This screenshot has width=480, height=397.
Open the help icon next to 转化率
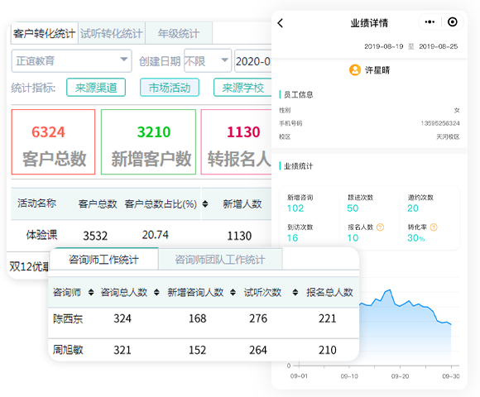434,227
